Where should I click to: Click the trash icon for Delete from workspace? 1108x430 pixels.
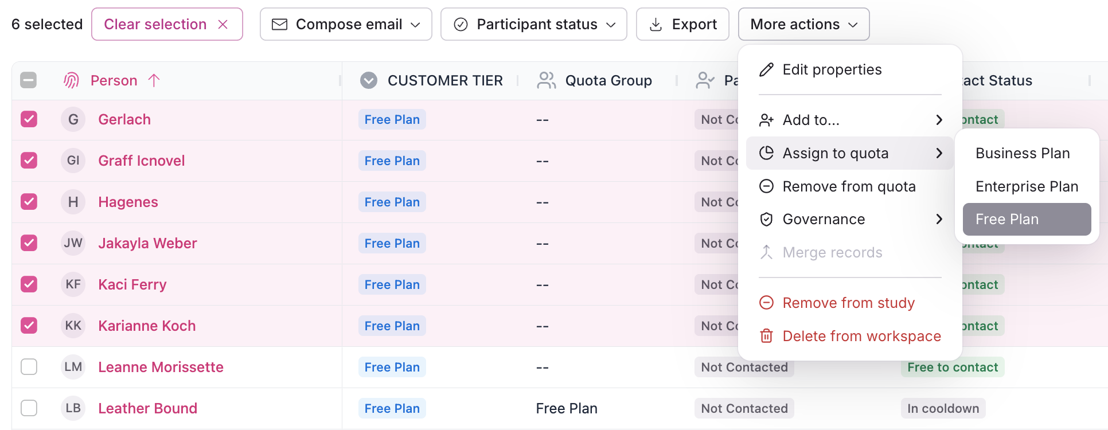766,336
